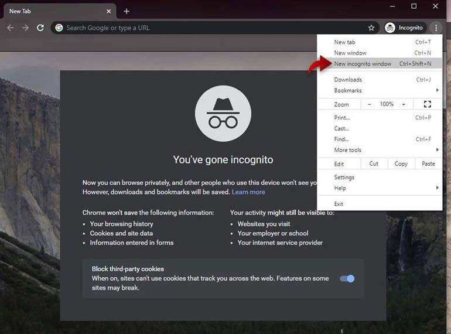Open Downloads from the menu
This screenshot has width=451, height=334.
(348, 80)
